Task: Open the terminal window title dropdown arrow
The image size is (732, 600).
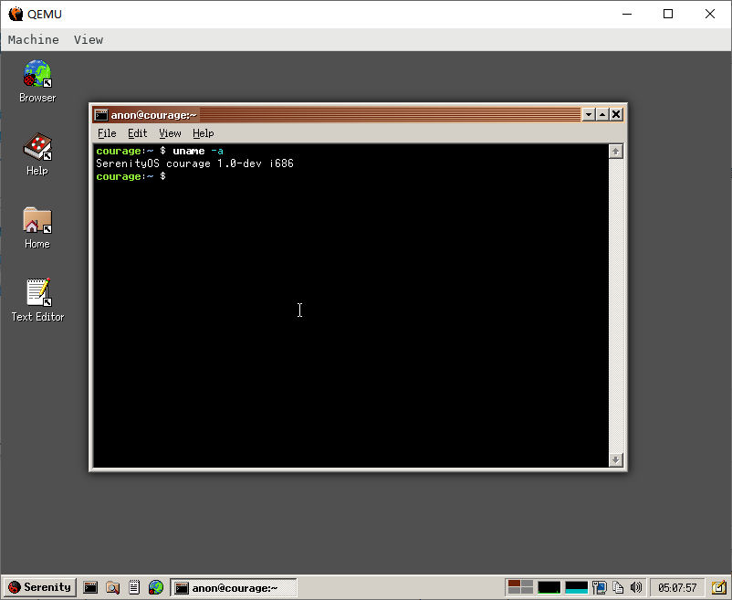Action: click(x=588, y=114)
